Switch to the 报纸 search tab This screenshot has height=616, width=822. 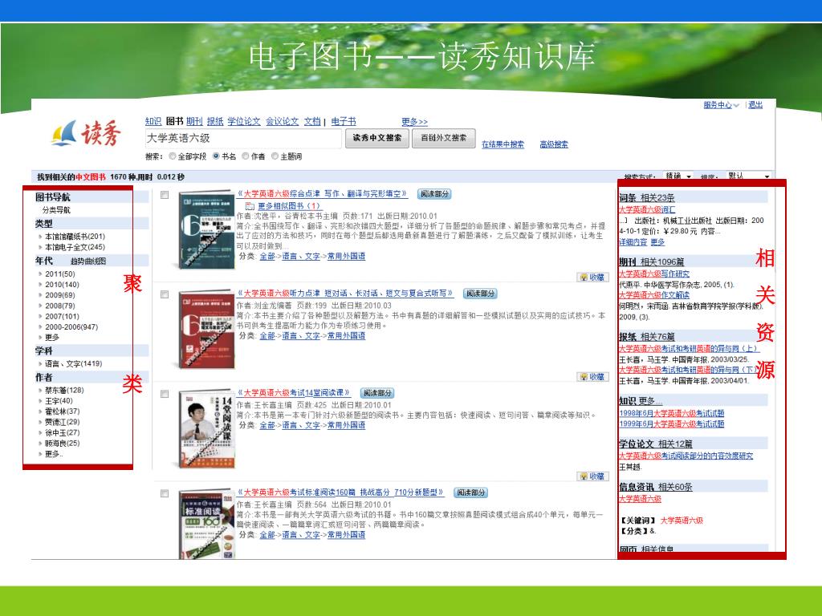click(x=215, y=121)
